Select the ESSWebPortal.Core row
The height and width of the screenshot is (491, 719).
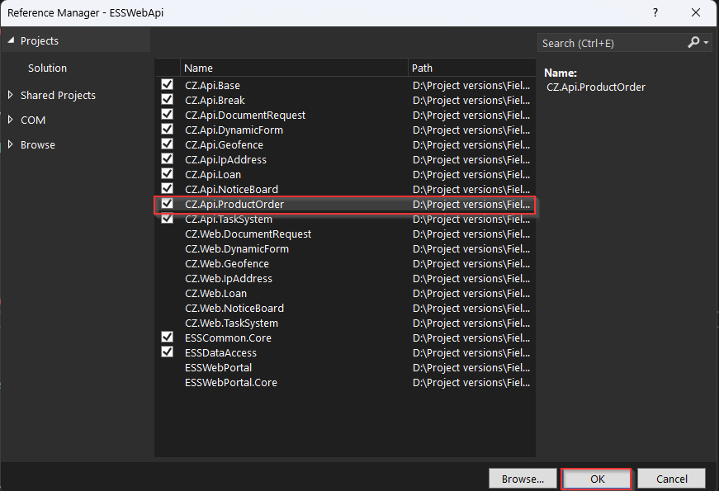point(345,382)
